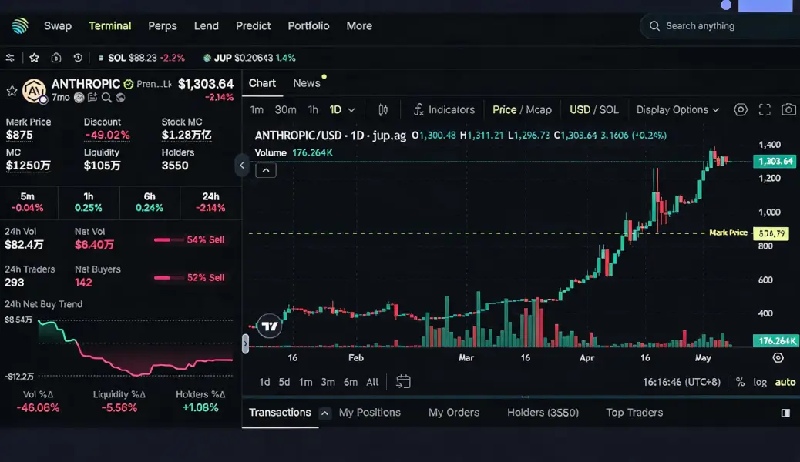800x462 pixels.
Task: Open the My Positions tab
Action: [x=369, y=413]
